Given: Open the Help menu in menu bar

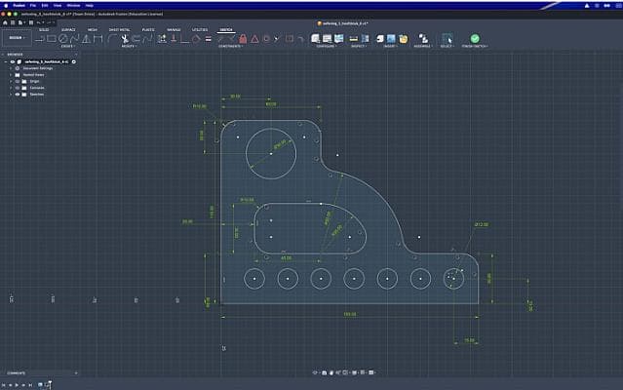Looking at the screenshot, I should click(90, 6).
